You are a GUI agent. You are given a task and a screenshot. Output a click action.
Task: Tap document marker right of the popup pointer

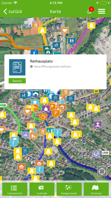pos(71,99)
